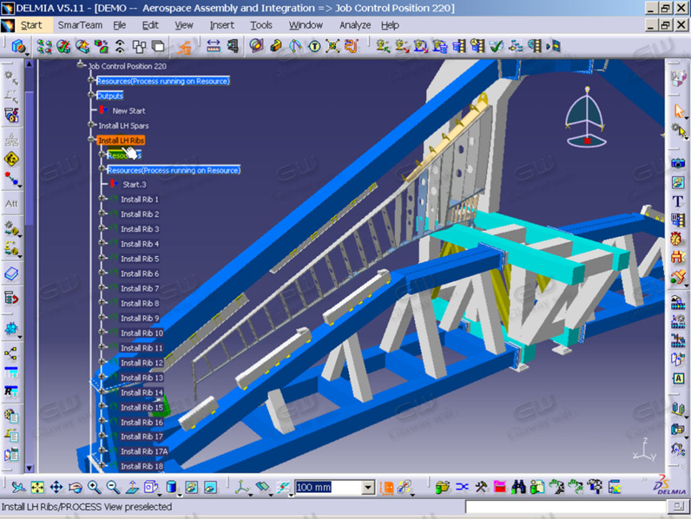Click the Att attributes icon on left toolbar
Viewport: 691px width, 519px height.
11,204
